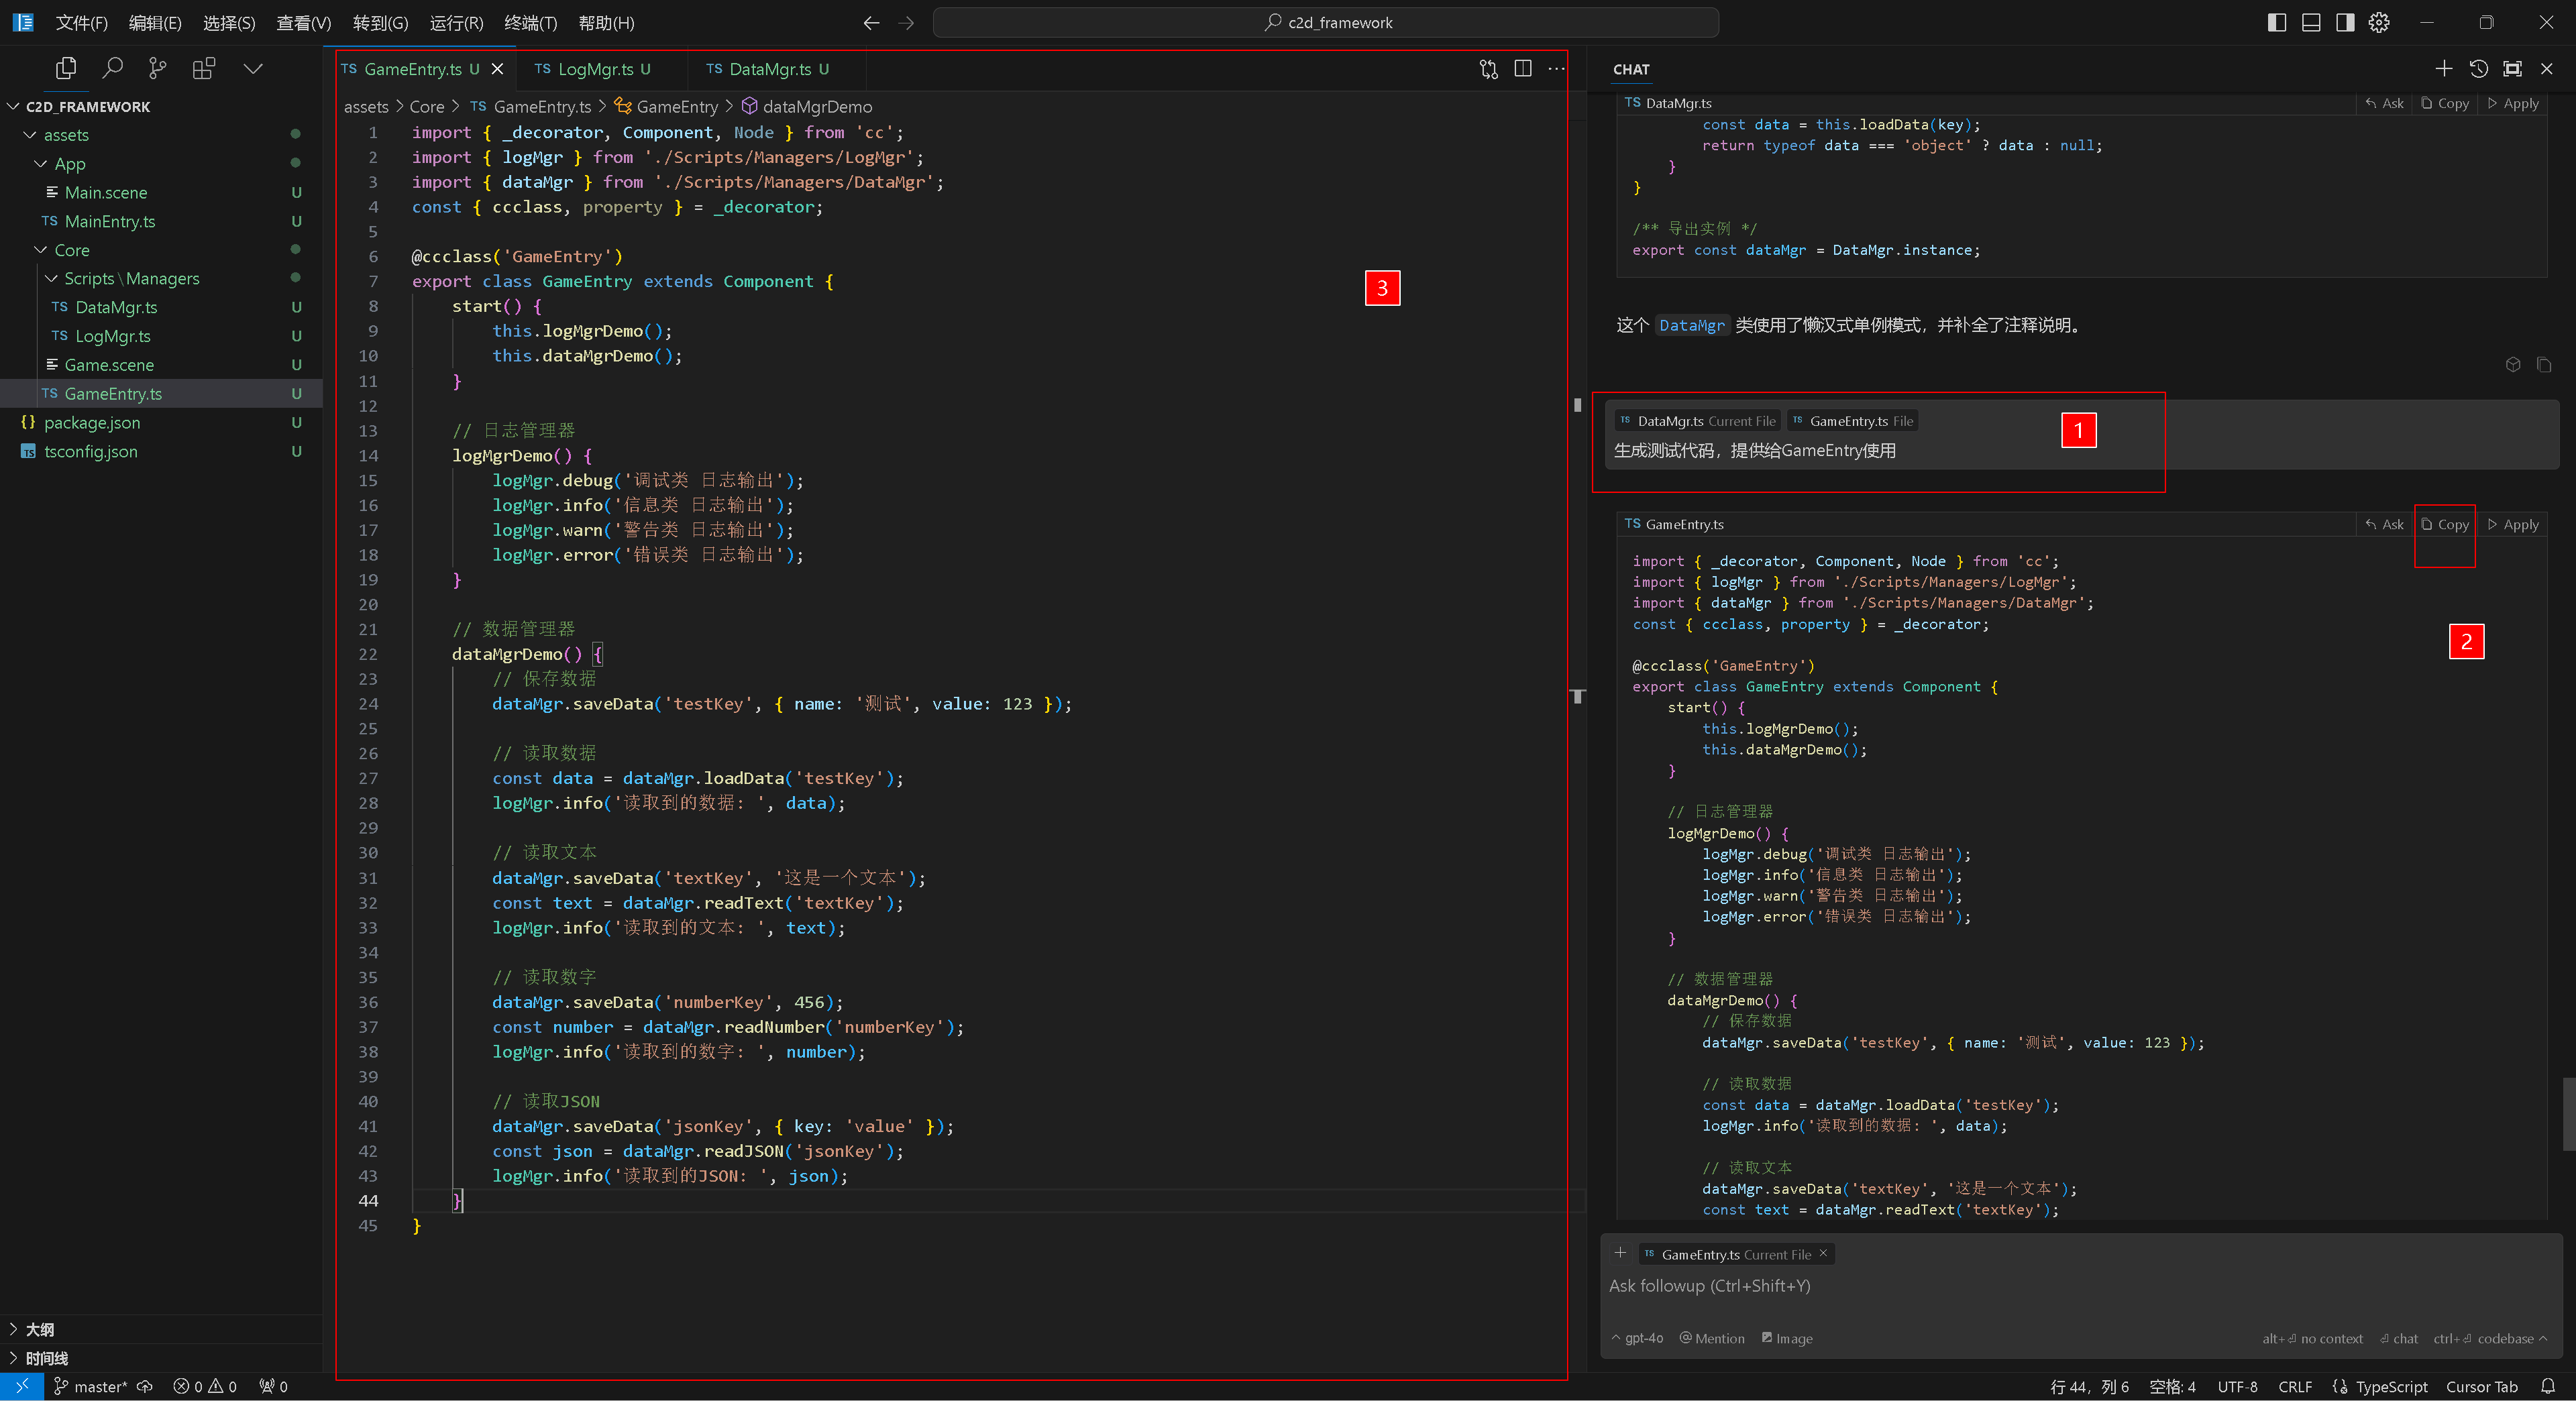Click the c2d_framework command center search

tap(1326, 22)
